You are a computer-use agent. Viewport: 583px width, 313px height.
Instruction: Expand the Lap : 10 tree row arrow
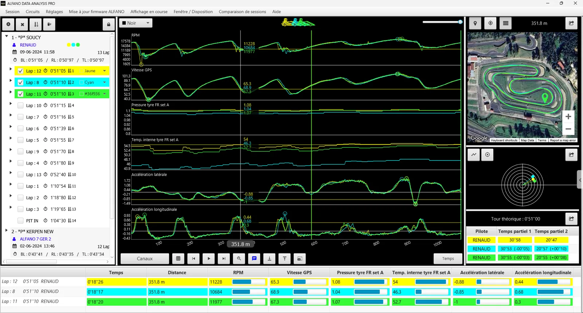[11, 103]
